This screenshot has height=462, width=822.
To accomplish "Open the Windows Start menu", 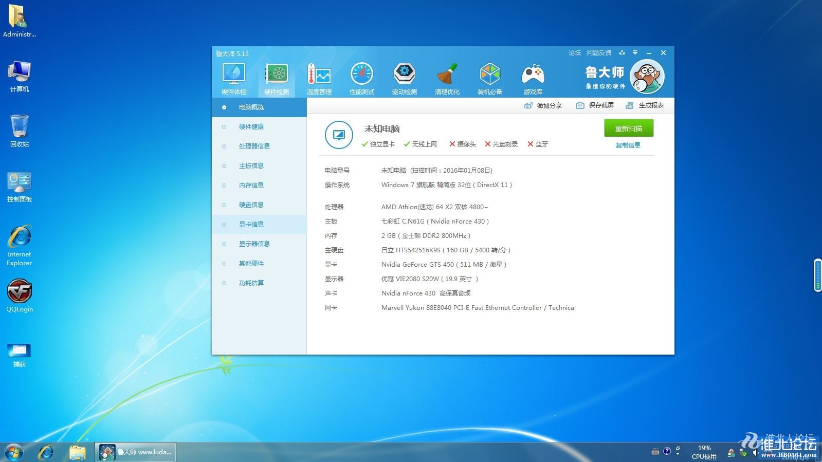I will coord(14,452).
